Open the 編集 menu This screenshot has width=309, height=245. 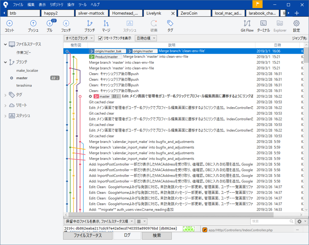31,5
